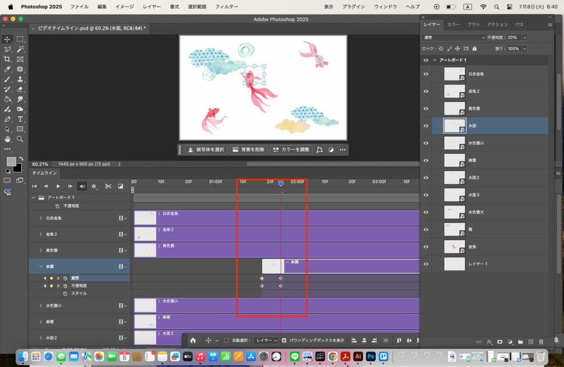
Task: Open Illustrator from the Dock
Action: click(358, 357)
